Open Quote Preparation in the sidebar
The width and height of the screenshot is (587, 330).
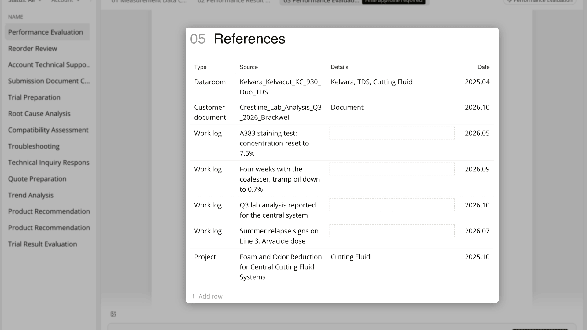[x=37, y=179]
